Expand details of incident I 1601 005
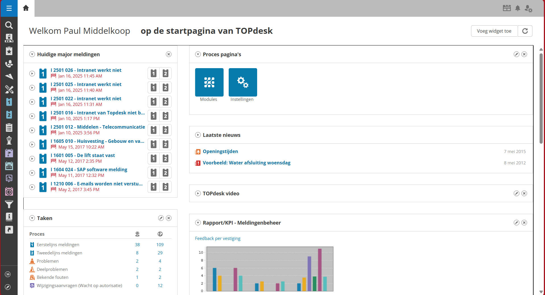Image resolution: width=545 pixels, height=295 pixels. 32,159
